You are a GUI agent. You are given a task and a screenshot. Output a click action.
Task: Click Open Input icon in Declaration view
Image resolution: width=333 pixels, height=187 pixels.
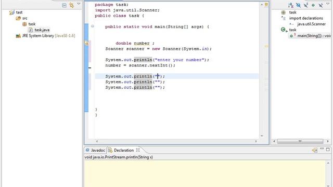(314, 150)
